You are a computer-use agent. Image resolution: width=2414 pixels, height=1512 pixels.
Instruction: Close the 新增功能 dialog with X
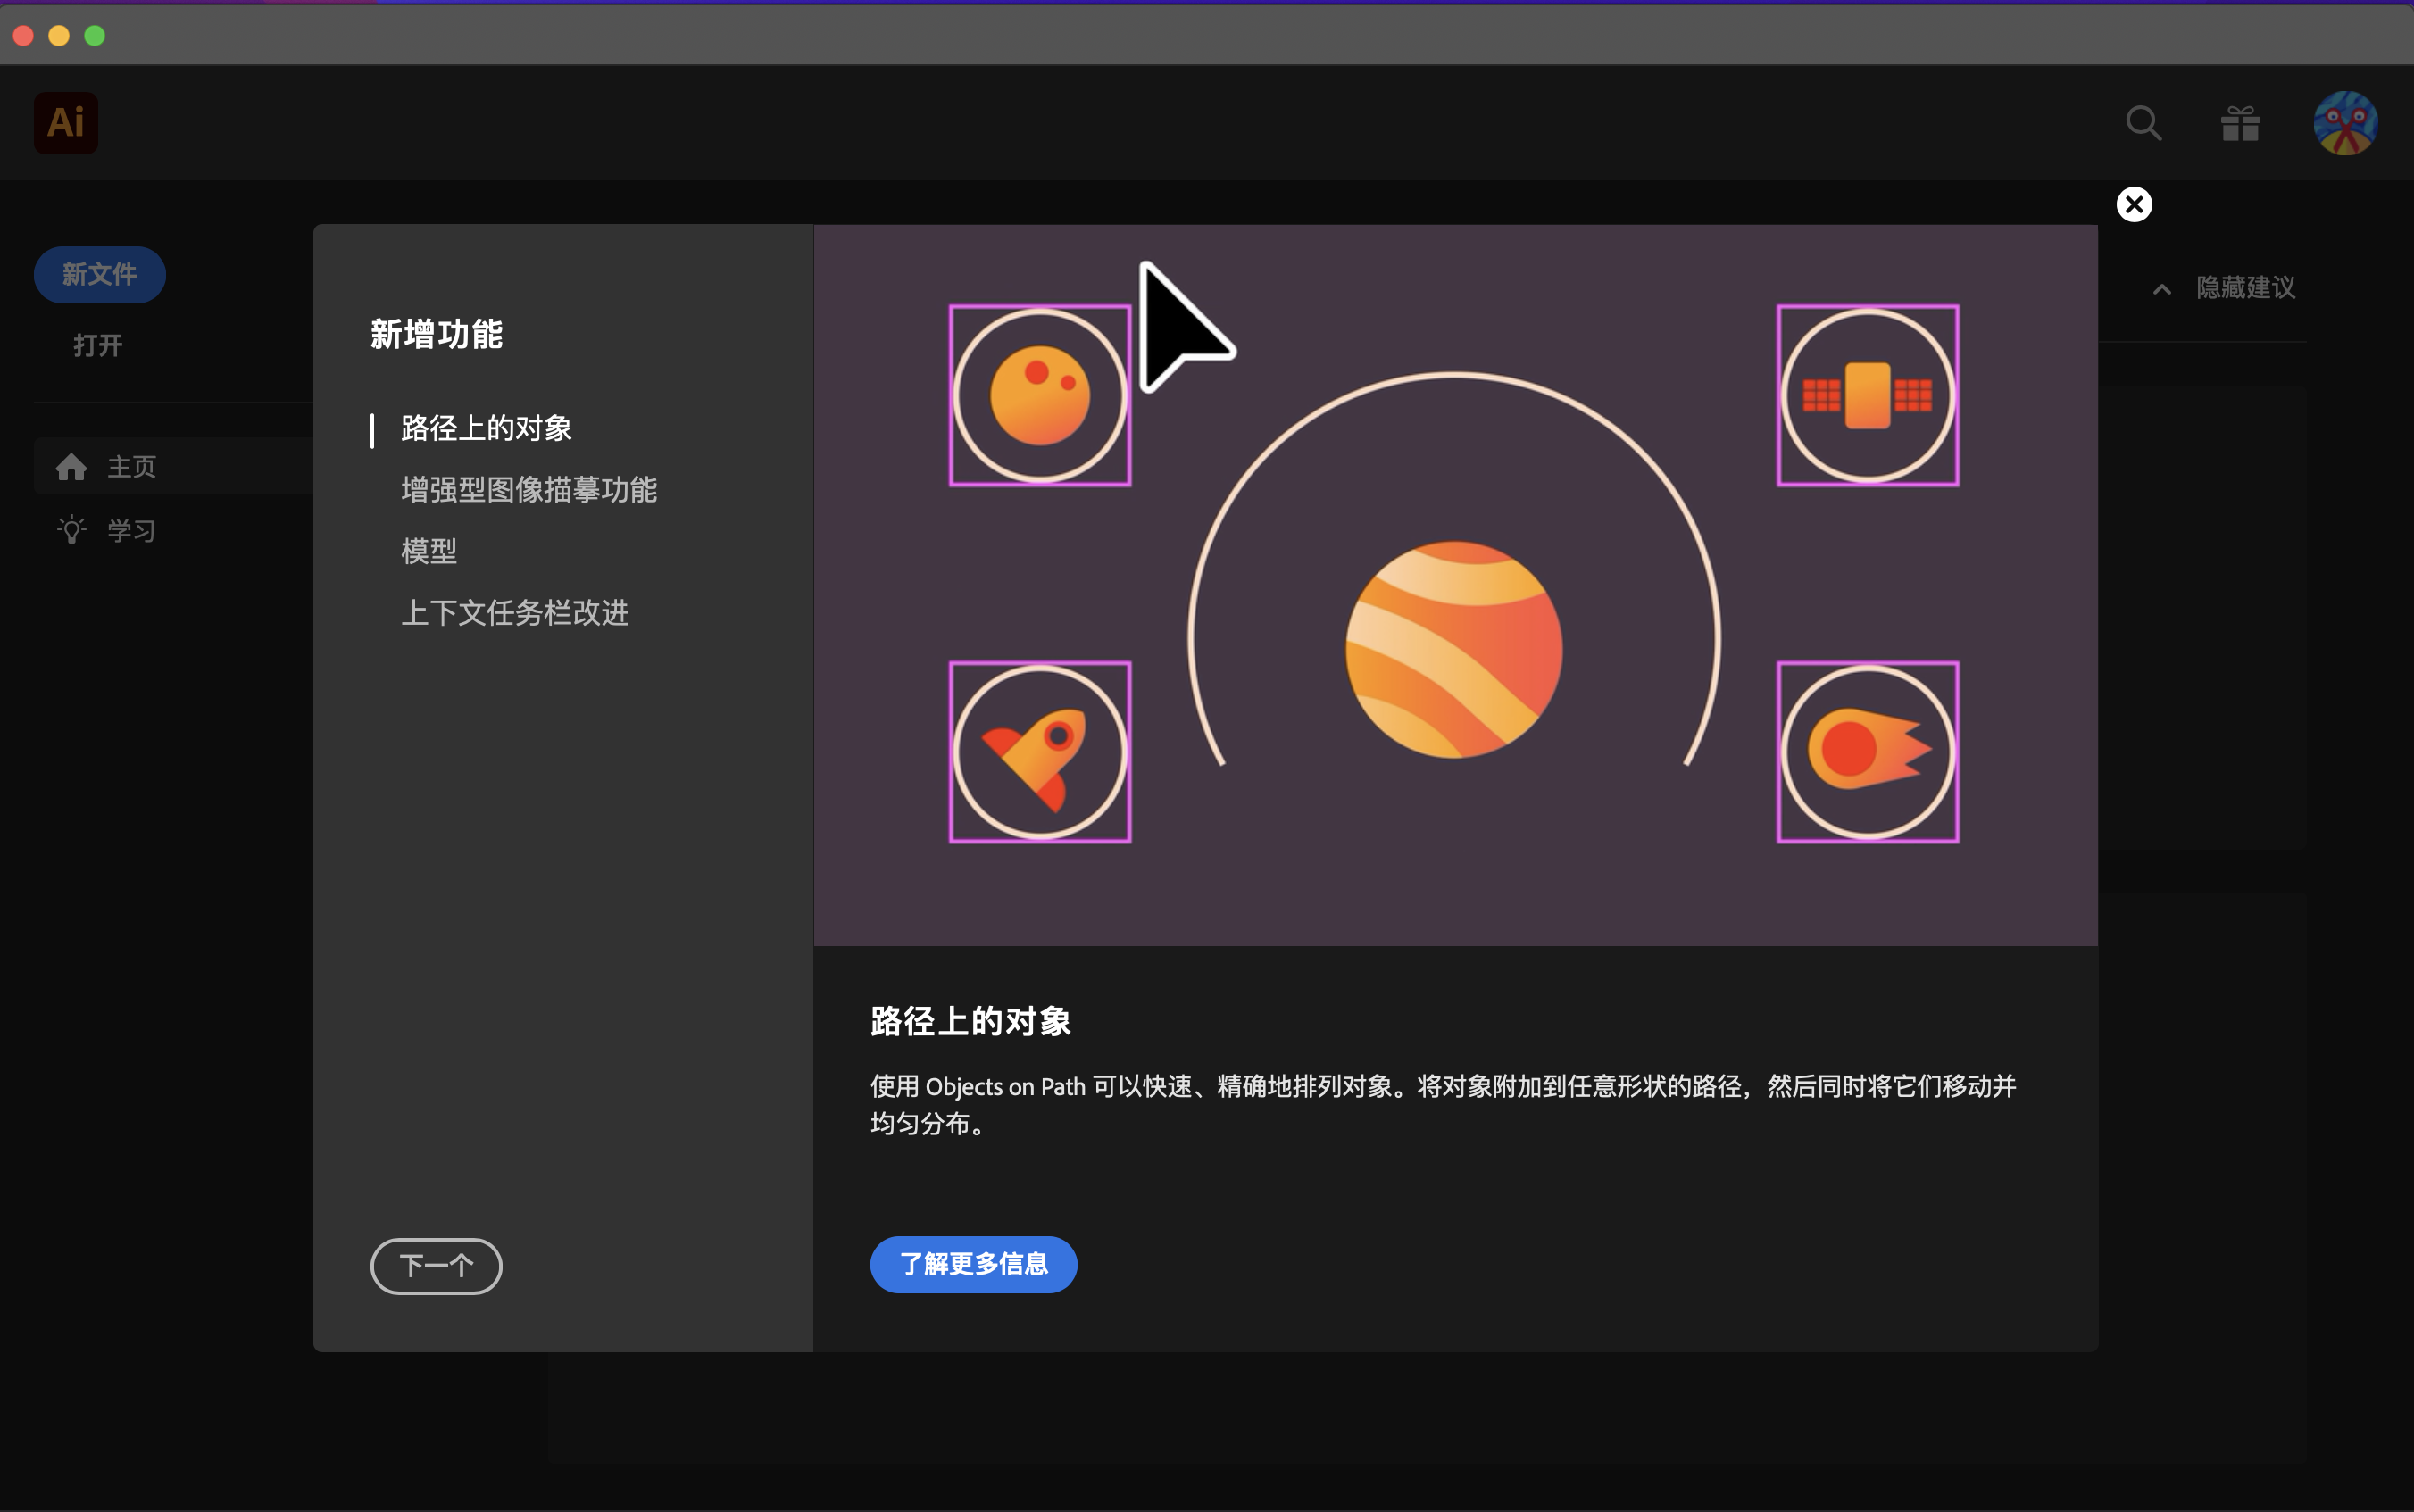click(2134, 205)
